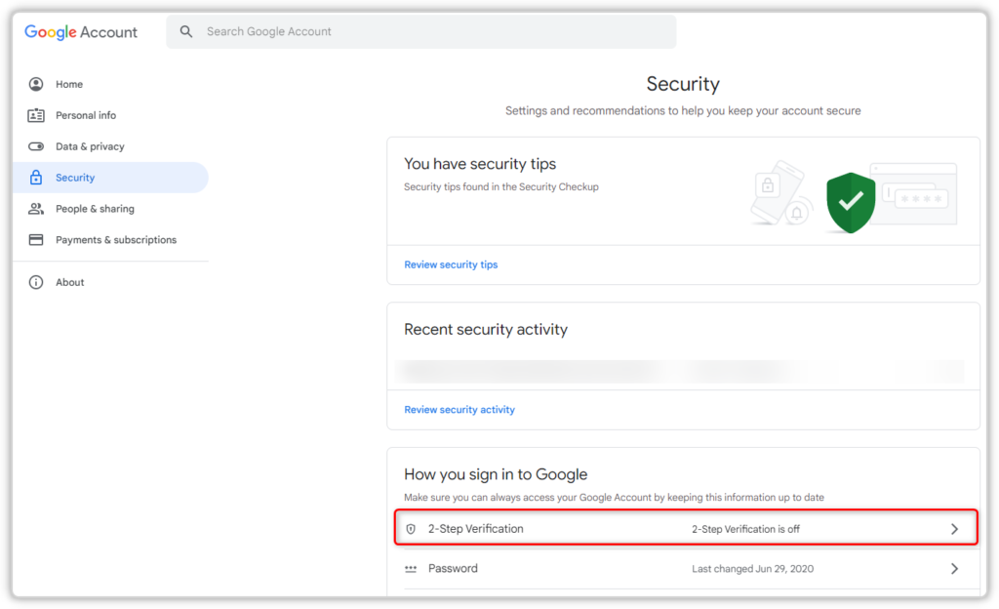The height and width of the screenshot is (609, 999).
Task: Expand the 2-Step Verification row chevron
Action: coord(953,527)
